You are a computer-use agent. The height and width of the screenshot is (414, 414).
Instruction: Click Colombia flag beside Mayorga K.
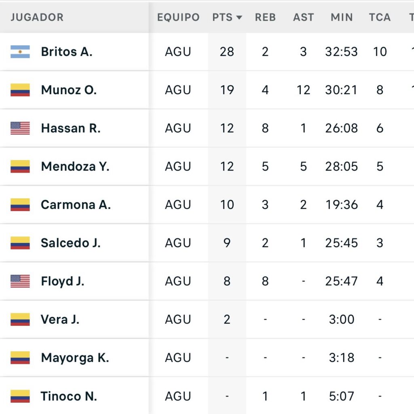(20, 357)
